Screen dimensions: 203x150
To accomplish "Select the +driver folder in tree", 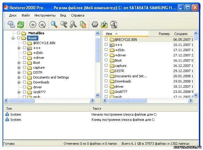I will click(39, 58).
